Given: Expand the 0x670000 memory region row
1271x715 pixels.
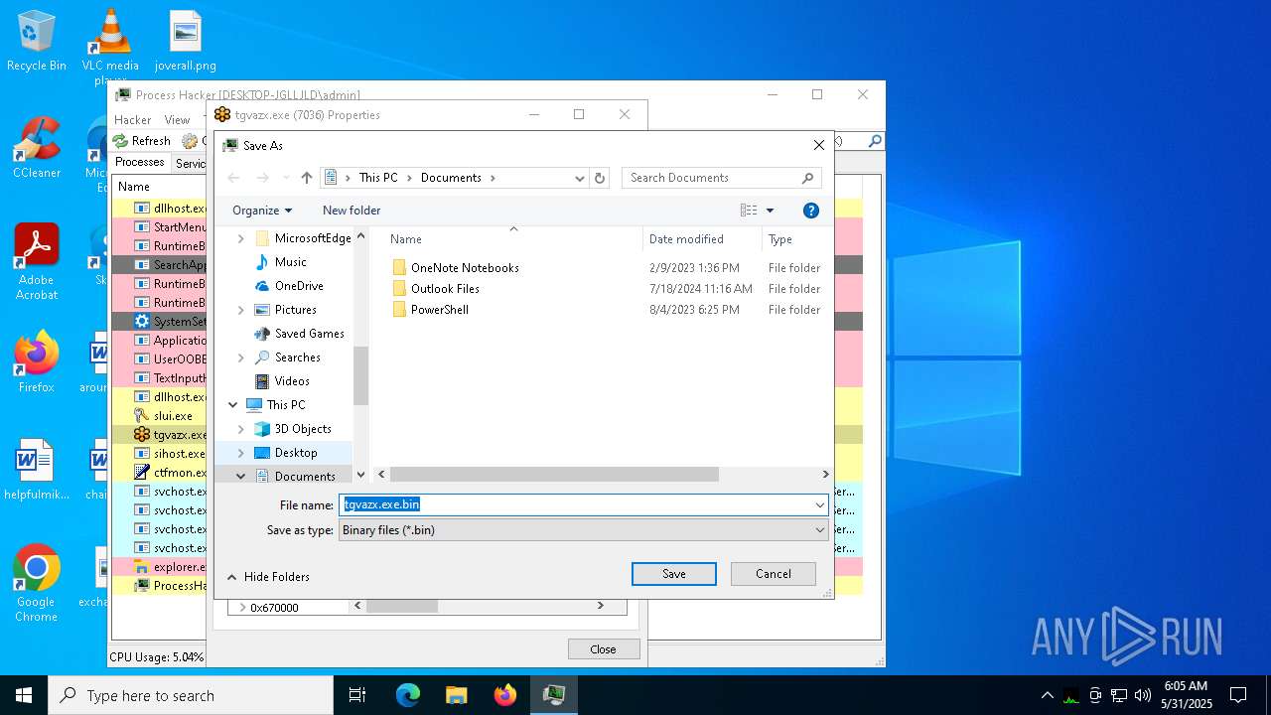Looking at the screenshot, I should [x=242, y=607].
